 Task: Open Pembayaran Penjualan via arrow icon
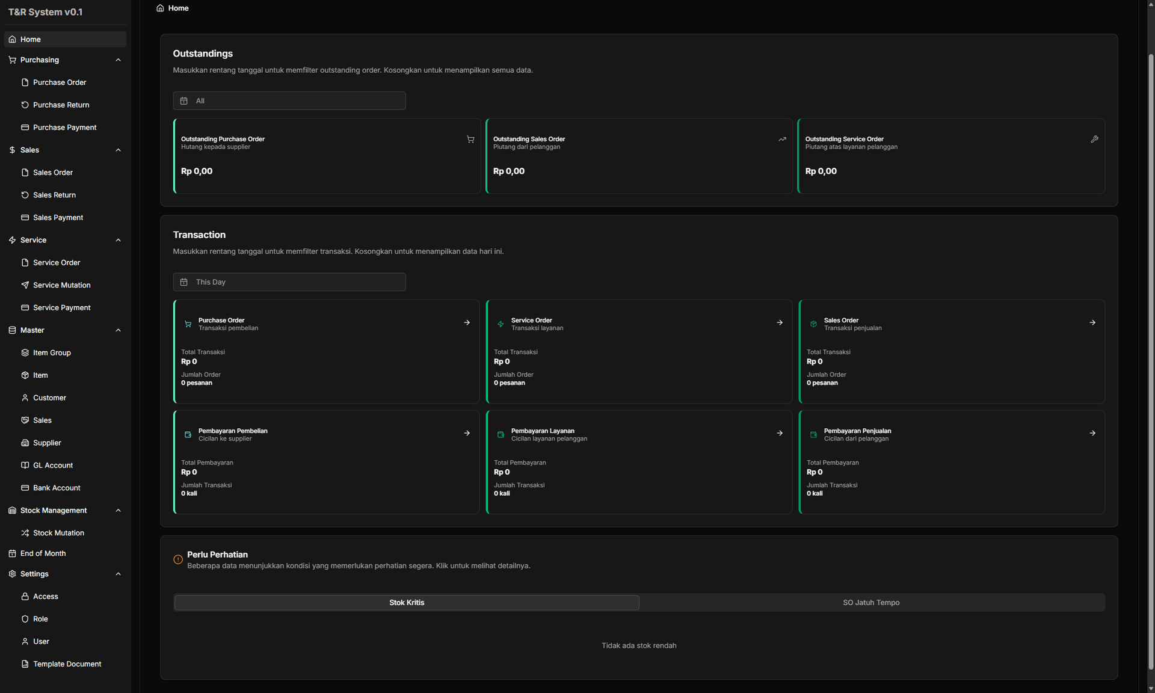pos(1092,433)
